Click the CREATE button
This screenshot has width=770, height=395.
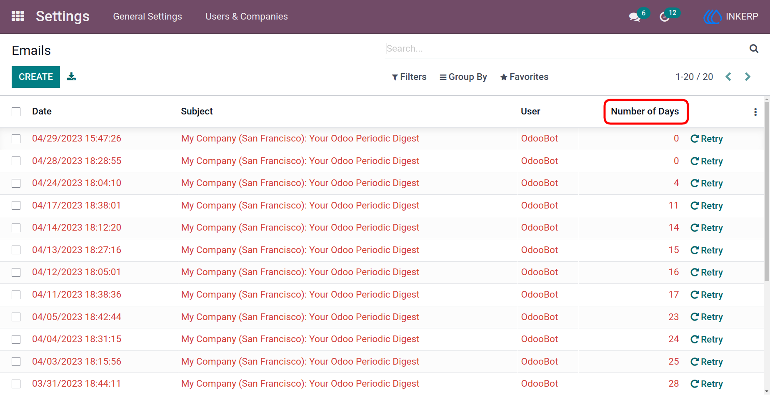(x=36, y=77)
